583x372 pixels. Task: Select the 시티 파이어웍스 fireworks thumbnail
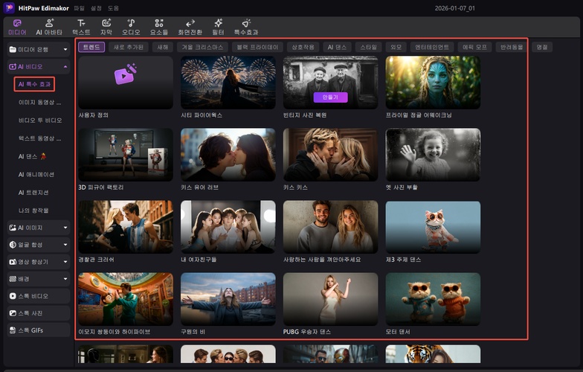tap(228, 82)
